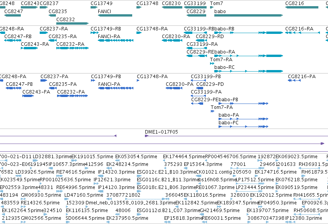Click the RE60031.5prime EST label
The image size is (328, 224).
(x=221, y=218)
